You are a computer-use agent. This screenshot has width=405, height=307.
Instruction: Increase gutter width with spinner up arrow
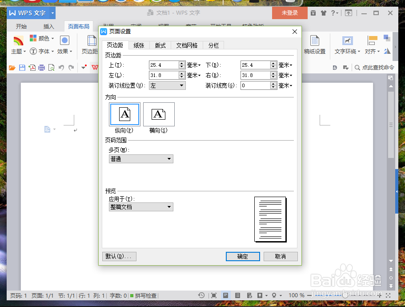click(x=273, y=84)
